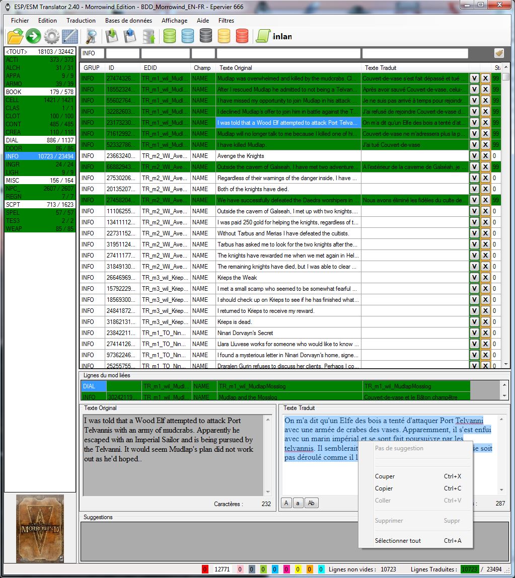Validate the 'Avenge the Knights' row with V
Image resolution: width=515 pixels, height=578 pixels.
(x=474, y=156)
